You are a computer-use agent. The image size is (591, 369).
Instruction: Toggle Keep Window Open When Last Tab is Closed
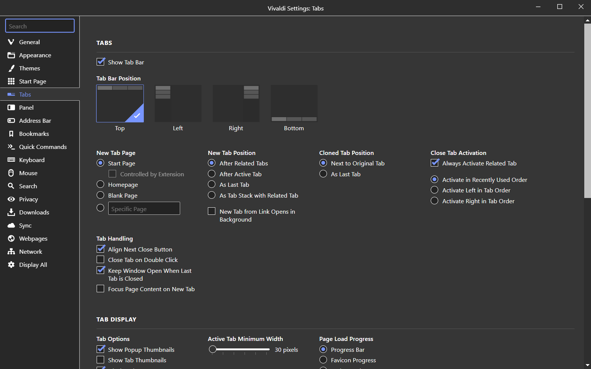coord(101,270)
